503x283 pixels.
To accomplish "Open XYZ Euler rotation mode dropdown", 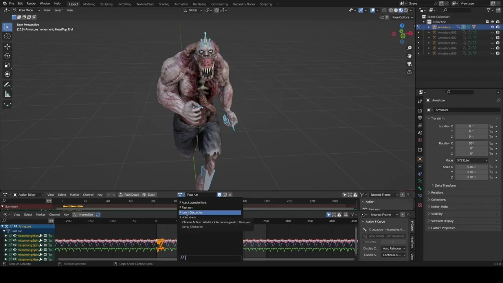I will click(472, 160).
